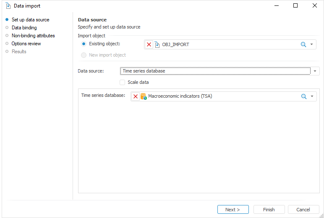Expand the time series database dropdown arrow
The image size is (324, 218).
coord(312,96)
